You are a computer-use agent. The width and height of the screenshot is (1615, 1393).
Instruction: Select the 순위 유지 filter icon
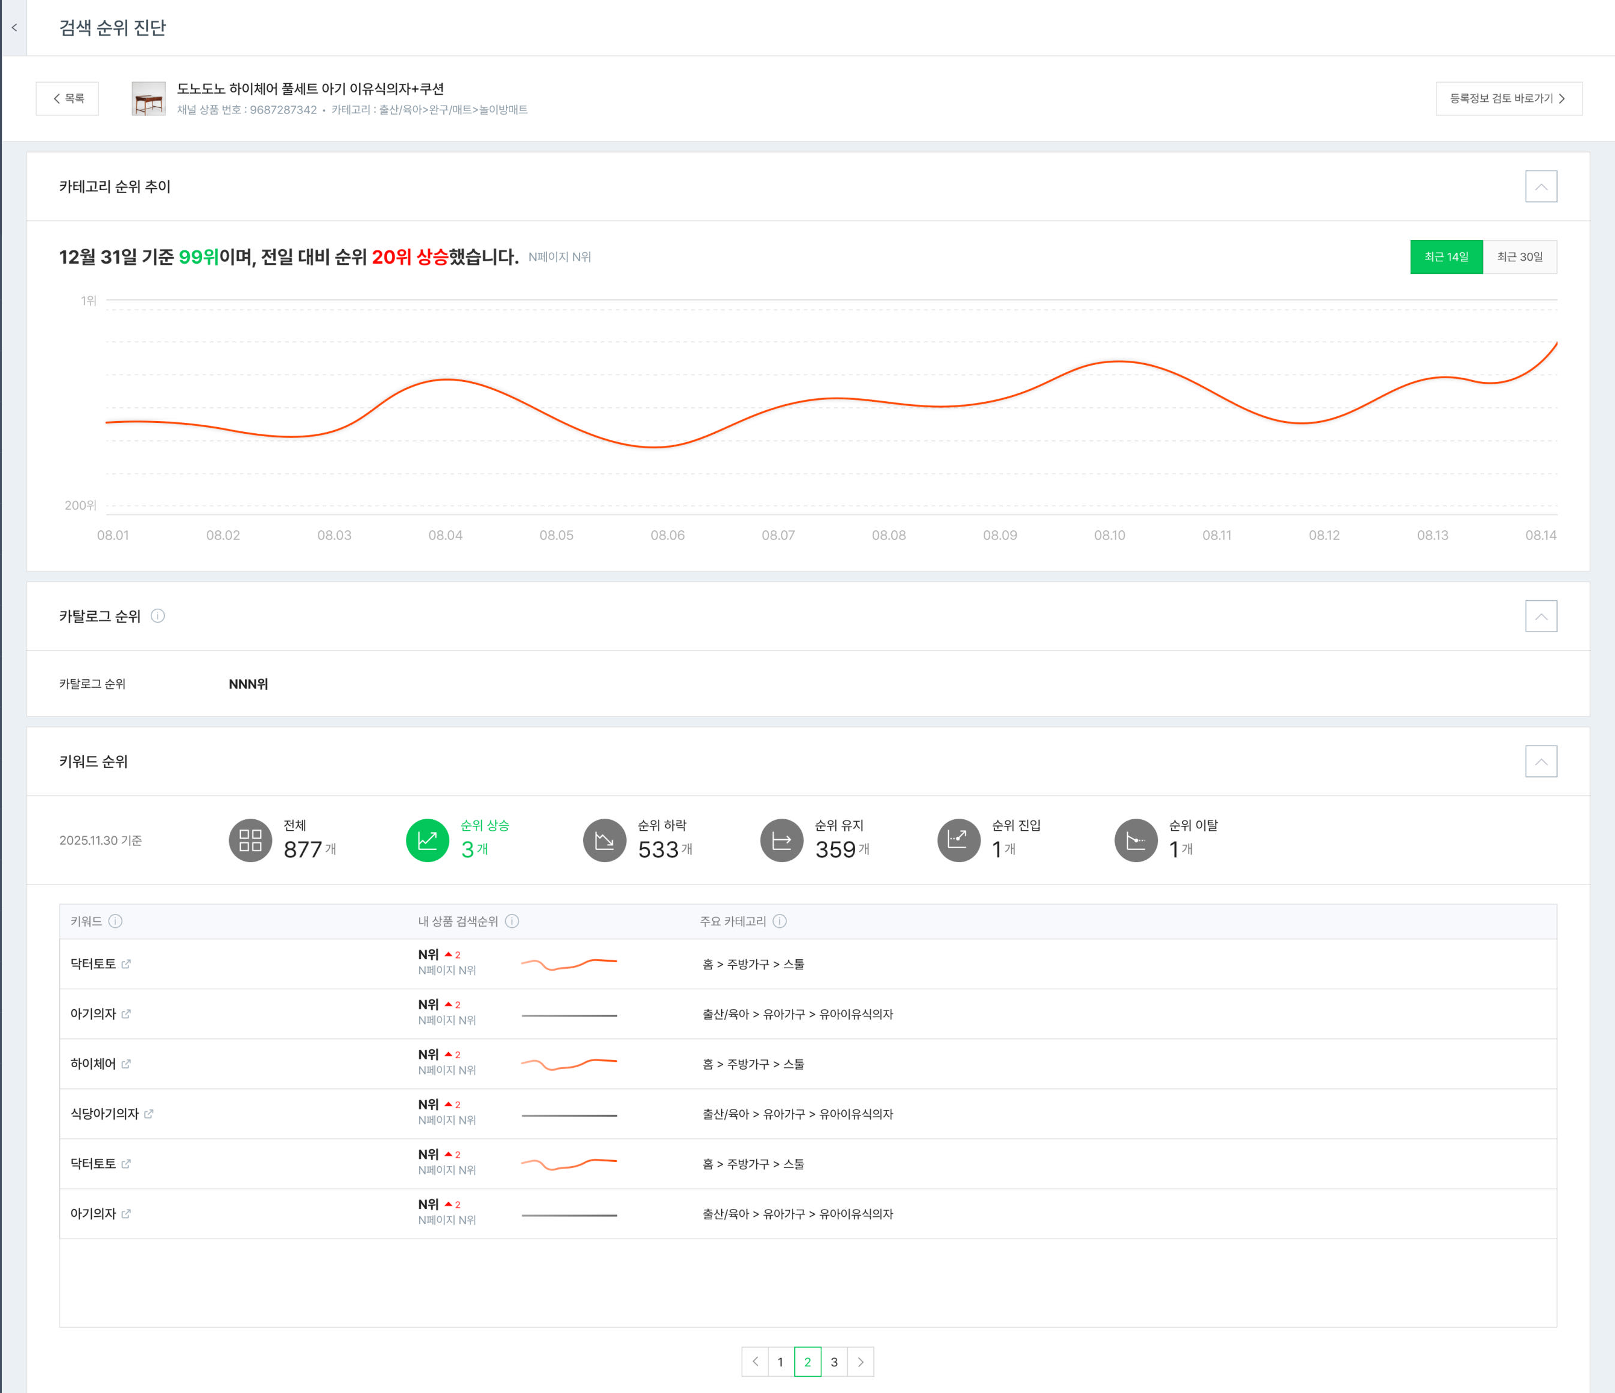pos(781,840)
